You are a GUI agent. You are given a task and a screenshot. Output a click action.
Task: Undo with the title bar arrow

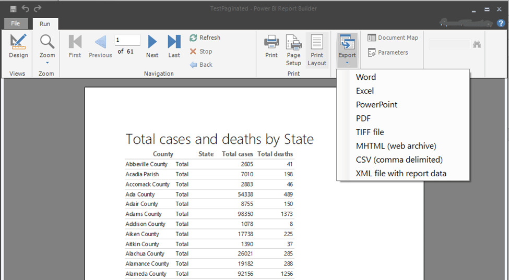(x=26, y=8)
